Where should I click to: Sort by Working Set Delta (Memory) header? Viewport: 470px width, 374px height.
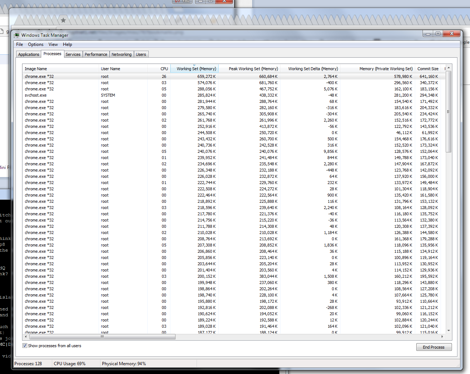coord(310,69)
